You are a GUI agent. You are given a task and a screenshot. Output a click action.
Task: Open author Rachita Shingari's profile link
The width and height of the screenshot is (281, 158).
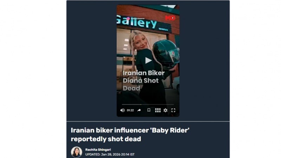(x=98, y=150)
